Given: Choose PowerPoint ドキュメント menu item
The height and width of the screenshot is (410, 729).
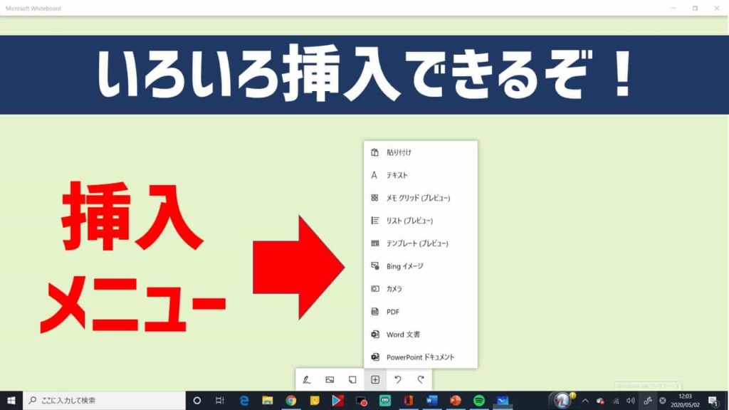Looking at the screenshot, I should pos(420,357).
